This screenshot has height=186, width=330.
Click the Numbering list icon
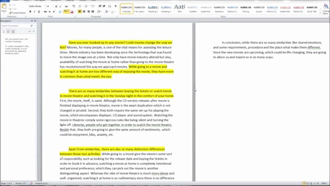click(86, 6)
